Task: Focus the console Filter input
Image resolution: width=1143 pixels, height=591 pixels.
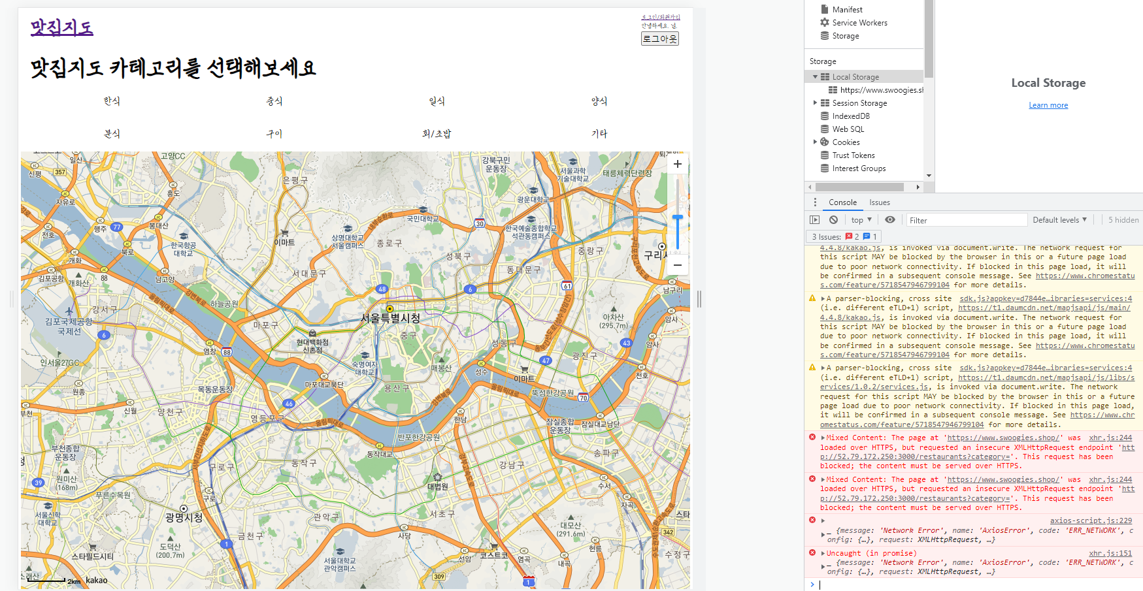Action: (967, 221)
